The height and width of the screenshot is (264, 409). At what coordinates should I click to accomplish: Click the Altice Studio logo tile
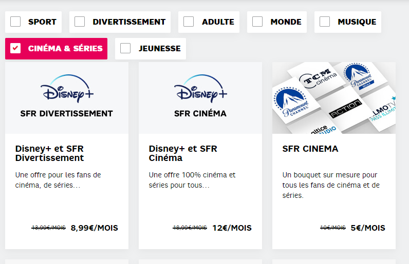coord(323,130)
